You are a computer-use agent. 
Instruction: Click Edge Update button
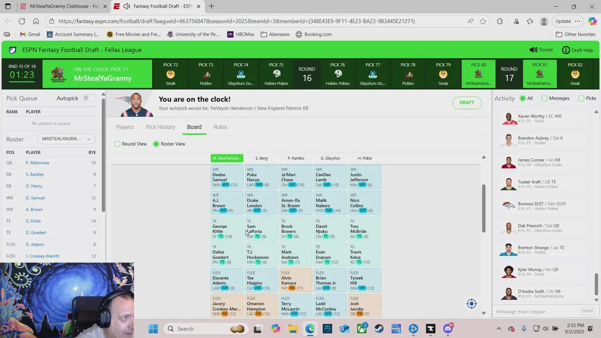563,21
